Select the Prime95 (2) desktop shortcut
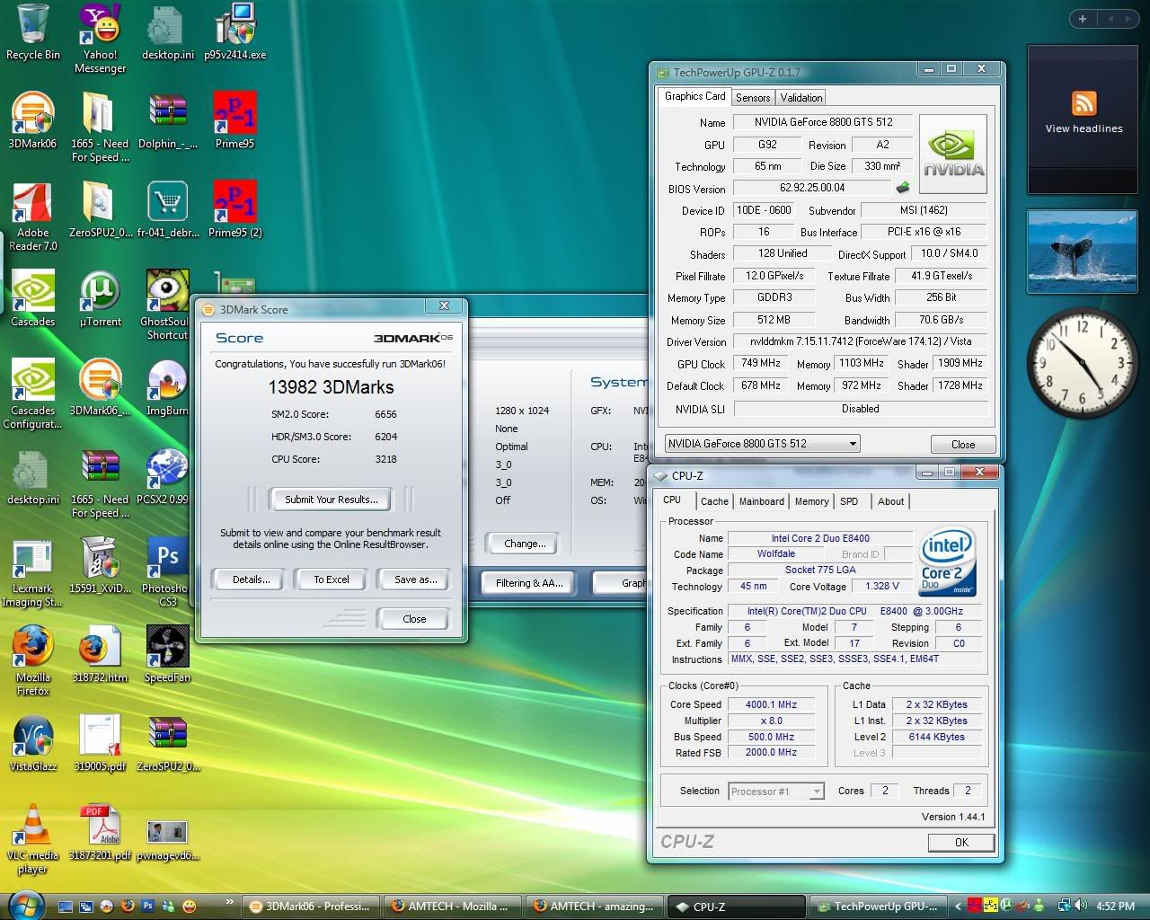Viewport: 1150px width, 920px height. click(234, 209)
